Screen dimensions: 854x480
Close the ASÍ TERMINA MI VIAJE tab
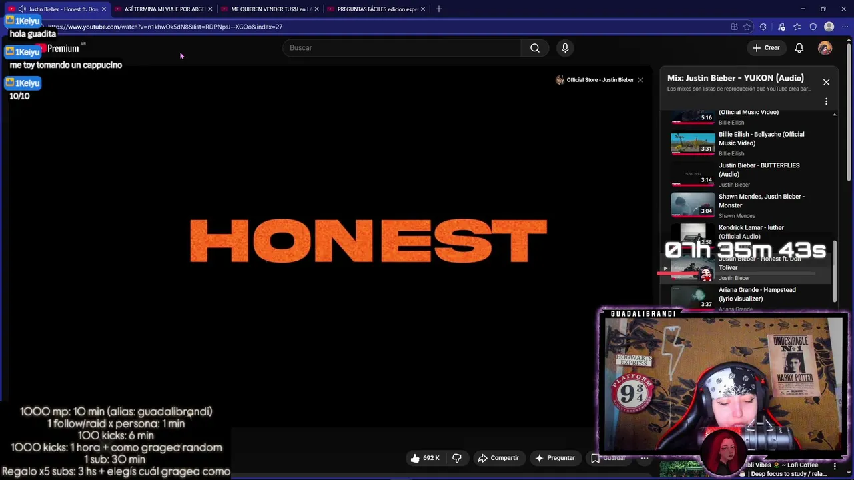pyautogui.click(x=210, y=9)
